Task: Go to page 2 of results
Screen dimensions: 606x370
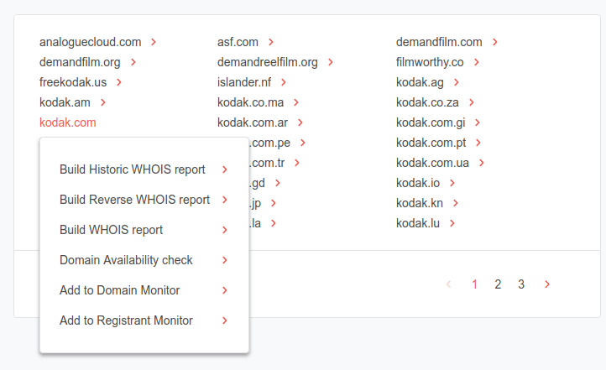Action: click(x=498, y=284)
